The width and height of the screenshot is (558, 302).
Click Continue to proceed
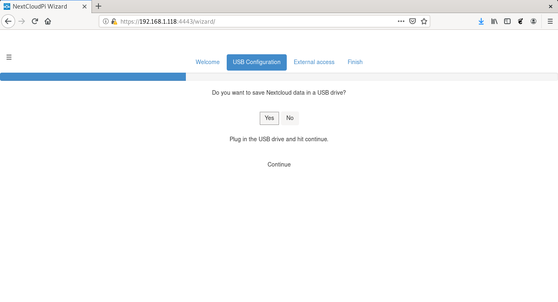pyautogui.click(x=279, y=164)
